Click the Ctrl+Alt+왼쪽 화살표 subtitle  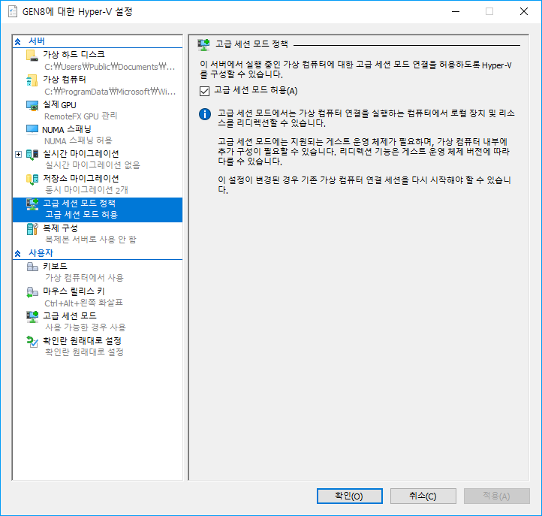coord(83,303)
